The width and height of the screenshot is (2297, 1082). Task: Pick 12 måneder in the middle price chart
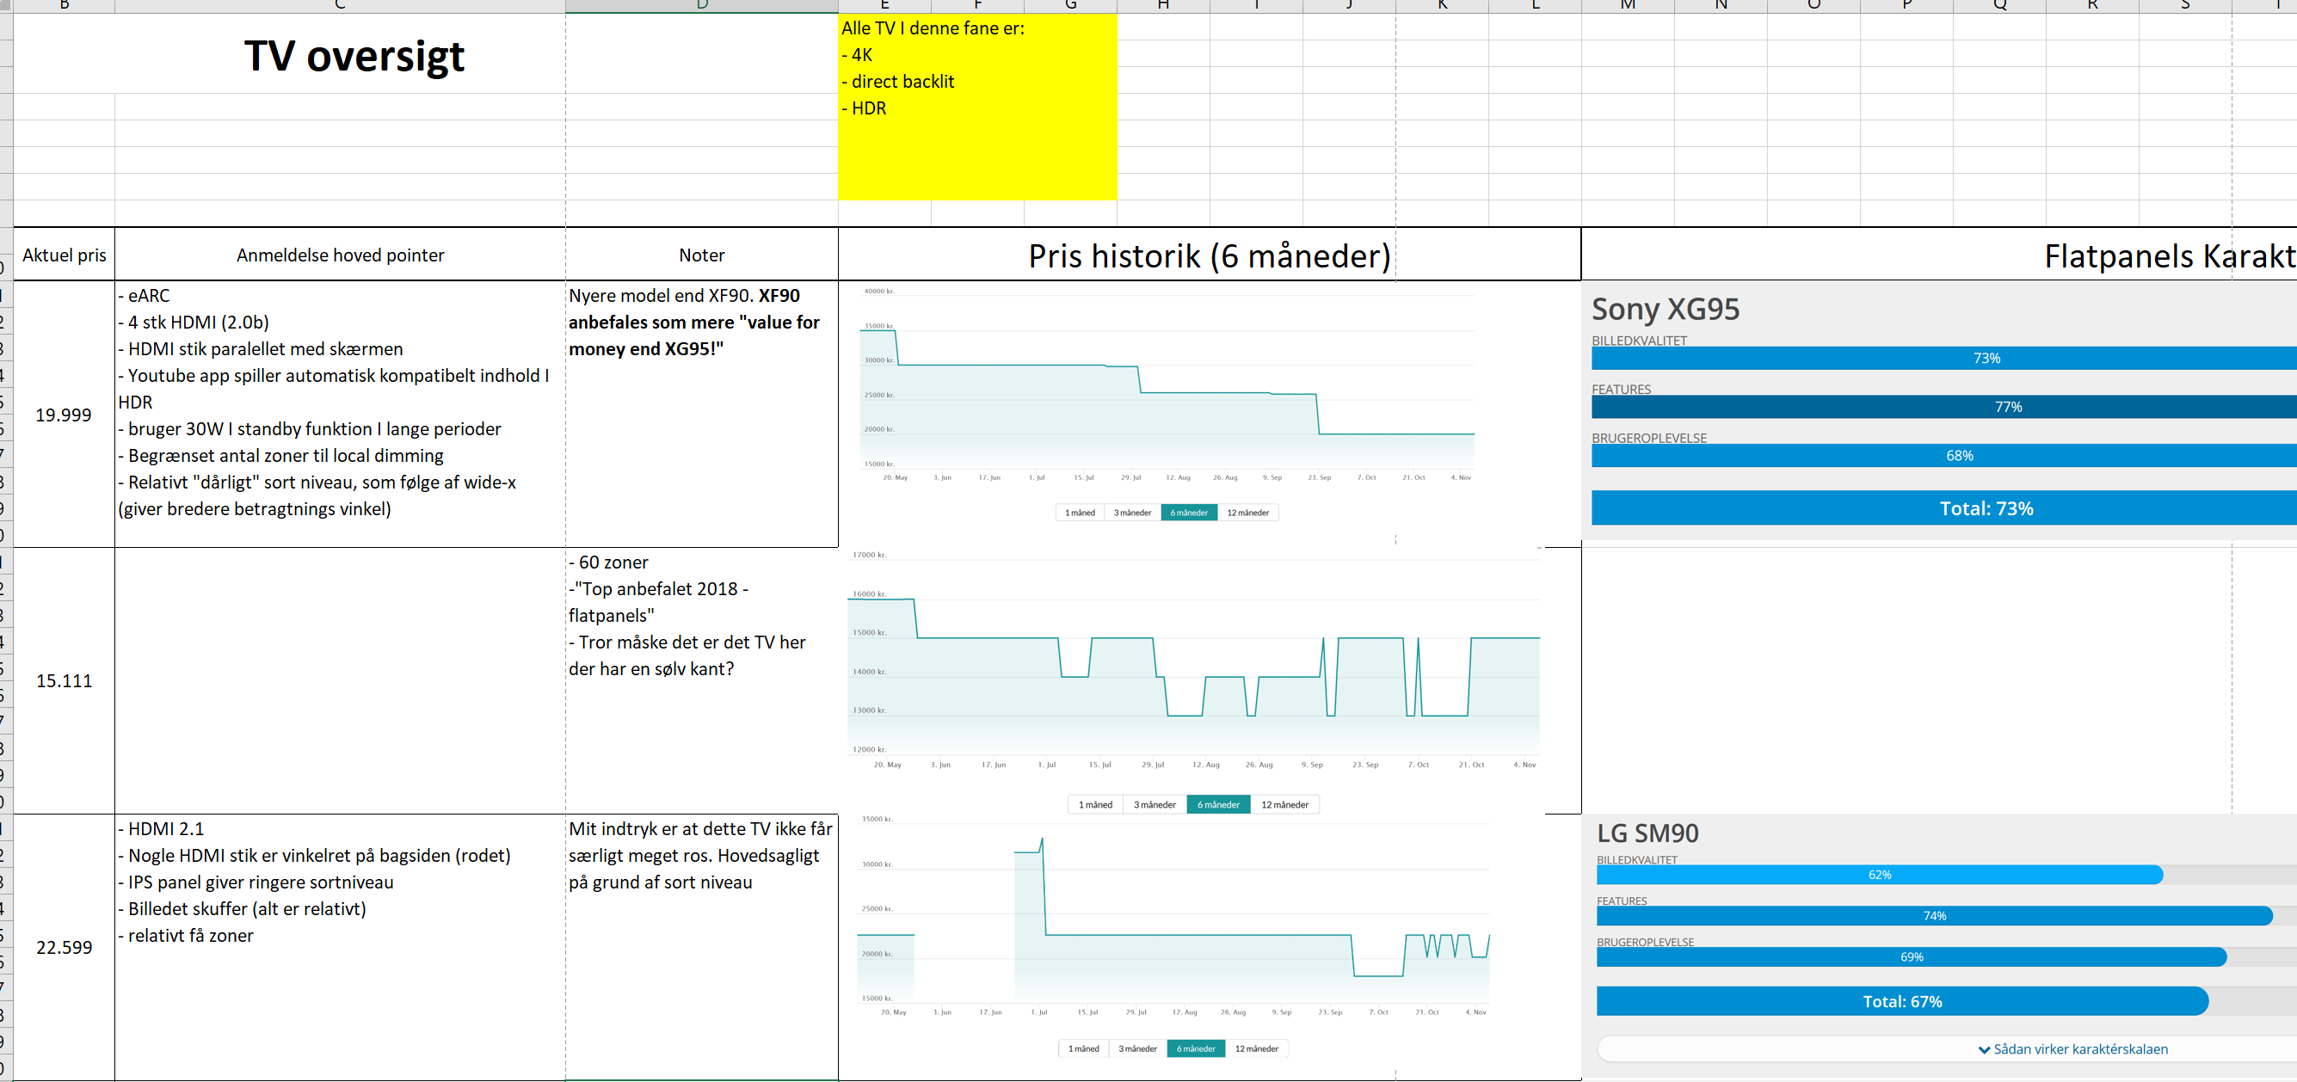(1284, 805)
